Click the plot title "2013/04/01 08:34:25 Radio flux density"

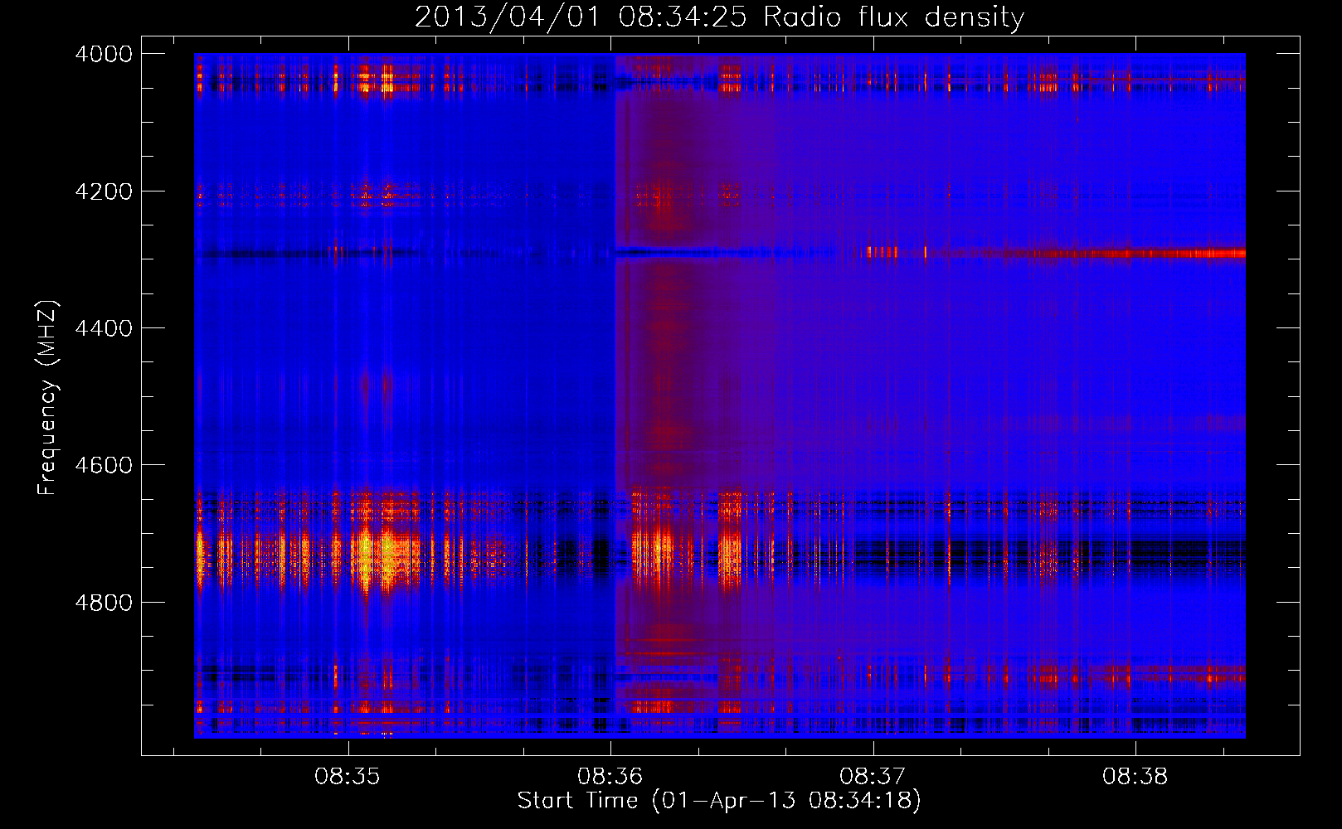719,17
